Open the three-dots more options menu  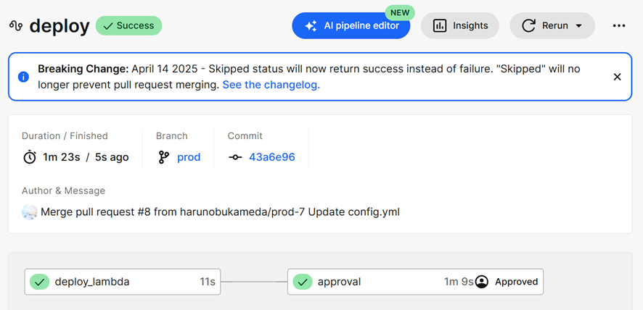(619, 26)
